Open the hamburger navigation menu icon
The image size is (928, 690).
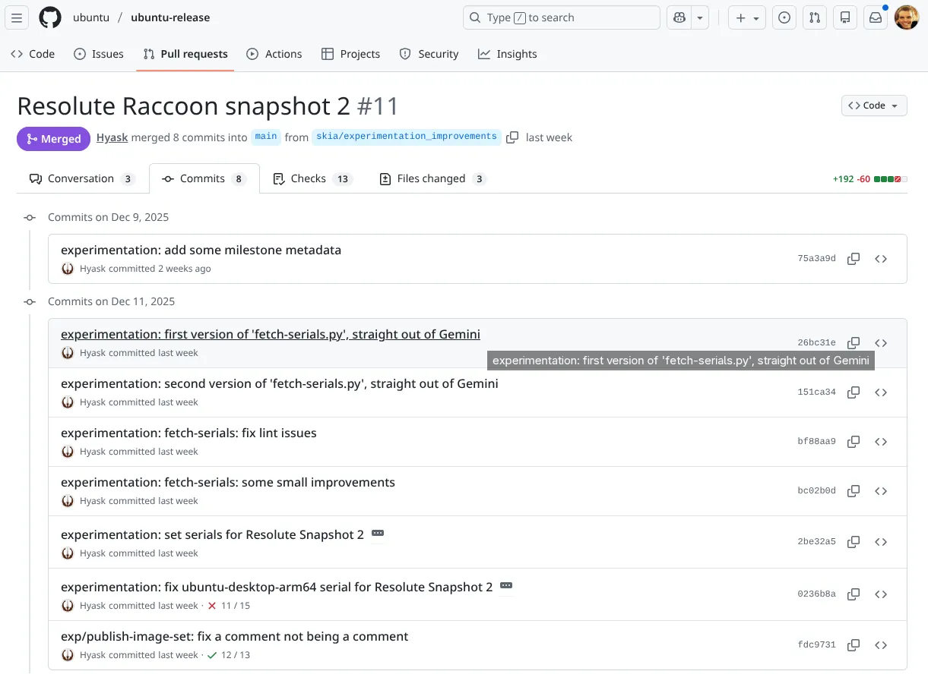17,17
